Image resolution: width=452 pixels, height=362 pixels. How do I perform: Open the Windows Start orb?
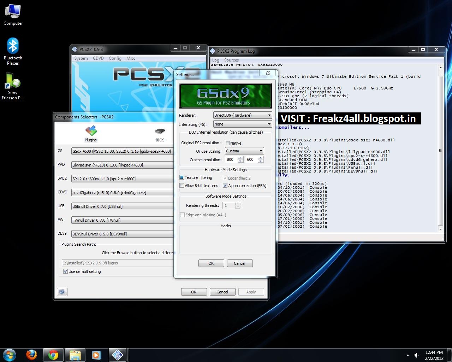(10, 355)
